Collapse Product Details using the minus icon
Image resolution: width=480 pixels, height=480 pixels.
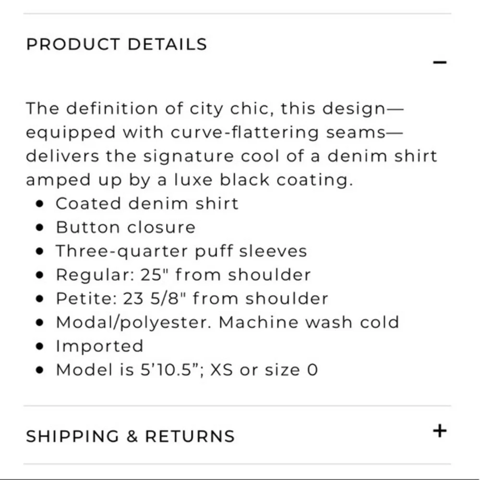click(x=439, y=62)
